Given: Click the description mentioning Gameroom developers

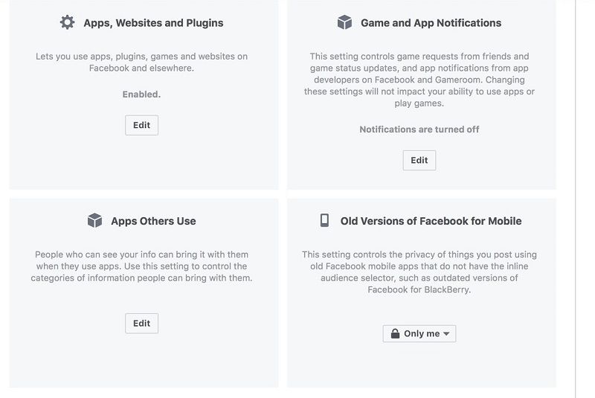Looking at the screenshot, I should click(x=419, y=80).
